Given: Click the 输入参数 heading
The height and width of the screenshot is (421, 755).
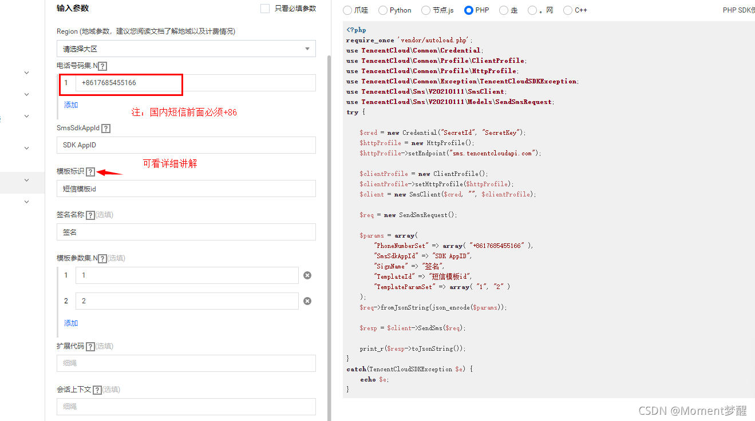Looking at the screenshot, I should click(x=73, y=9).
